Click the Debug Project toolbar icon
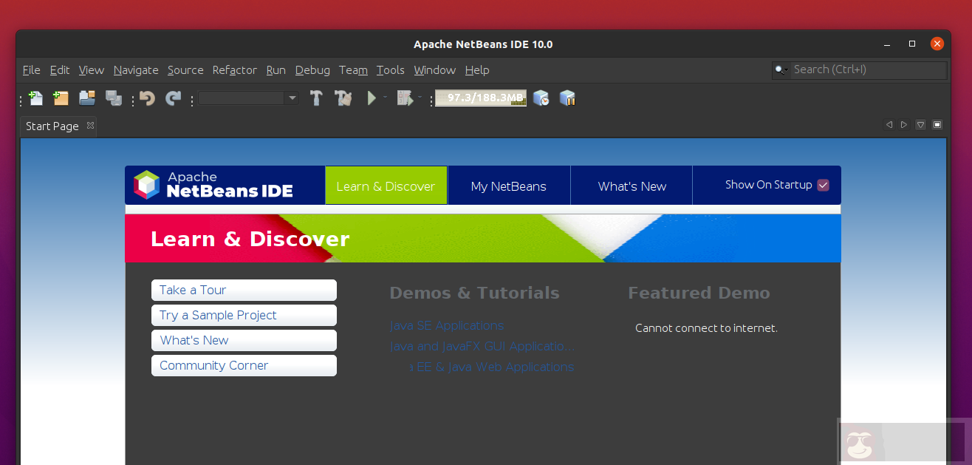 (403, 98)
